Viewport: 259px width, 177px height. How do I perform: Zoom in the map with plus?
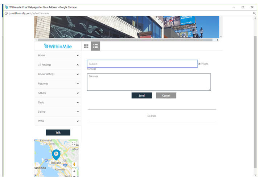(74, 171)
